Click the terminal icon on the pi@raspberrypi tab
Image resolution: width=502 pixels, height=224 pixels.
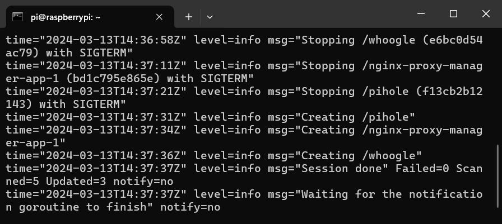click(x=17, y=17)
